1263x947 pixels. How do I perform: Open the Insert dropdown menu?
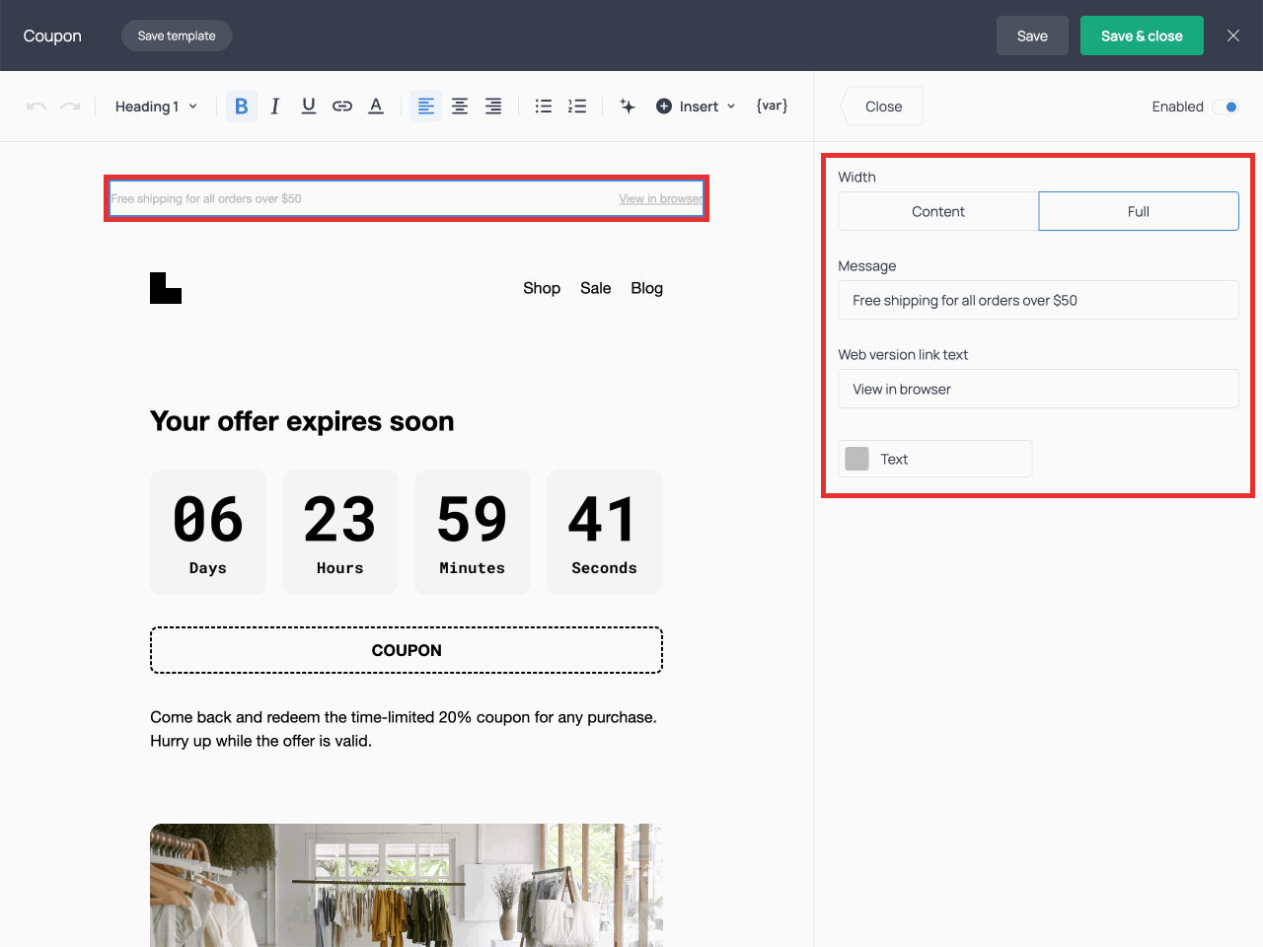click(697, 107)
